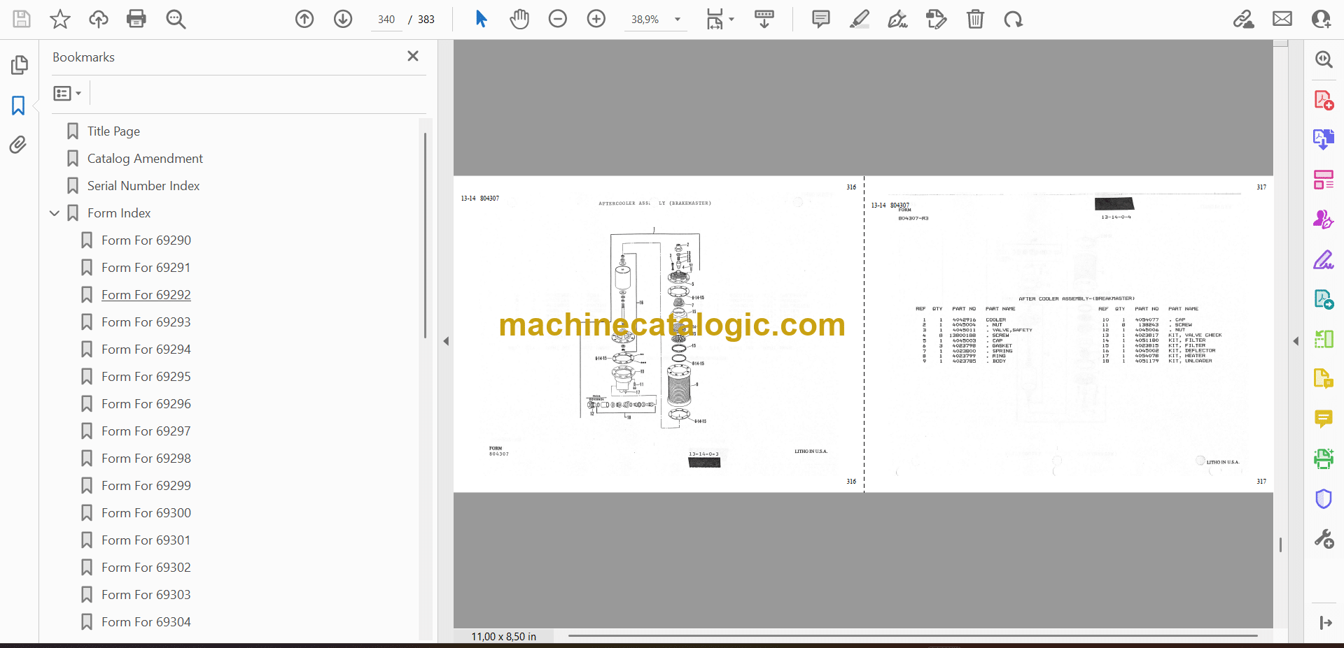Go to the previous page arrow
The width and height of the screenshot is (1344, 648).
click(x=304, y=19)
